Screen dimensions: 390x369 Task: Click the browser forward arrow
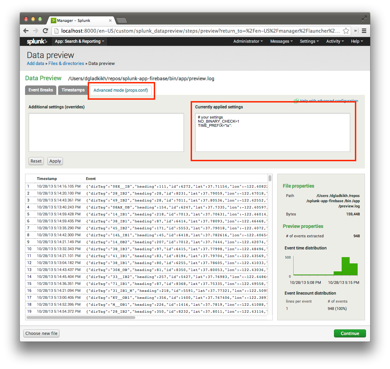click(x=35, y=31)
